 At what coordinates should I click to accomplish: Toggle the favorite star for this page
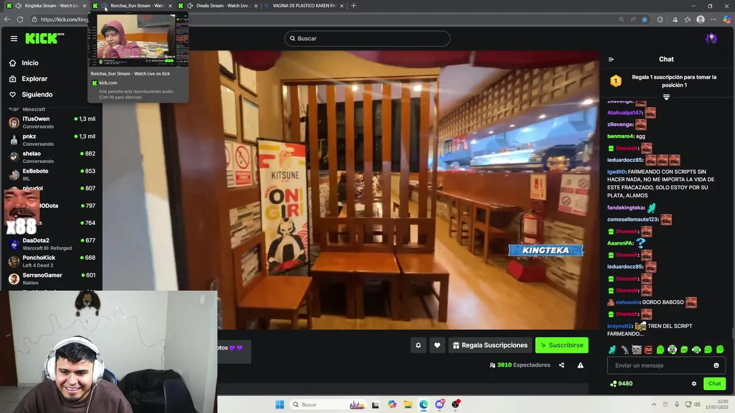[x=644, y=20]
